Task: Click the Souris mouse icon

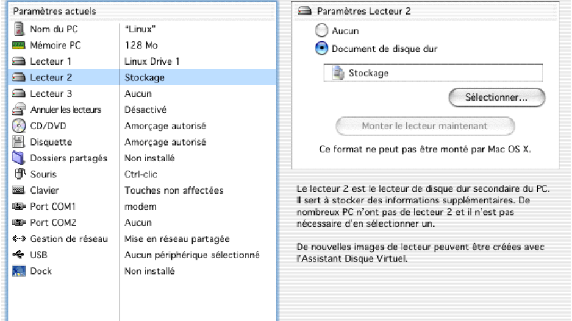Action: click(20, 174)
